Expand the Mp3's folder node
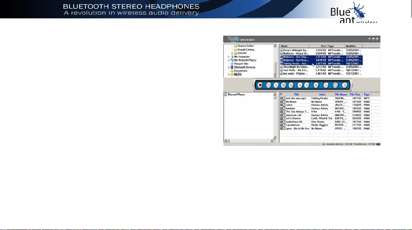The image size is (412, 230). coord(229,74)
